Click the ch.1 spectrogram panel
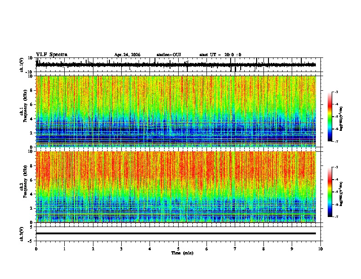Viewport: 361px width, 279px height. (x=176, y=111)
